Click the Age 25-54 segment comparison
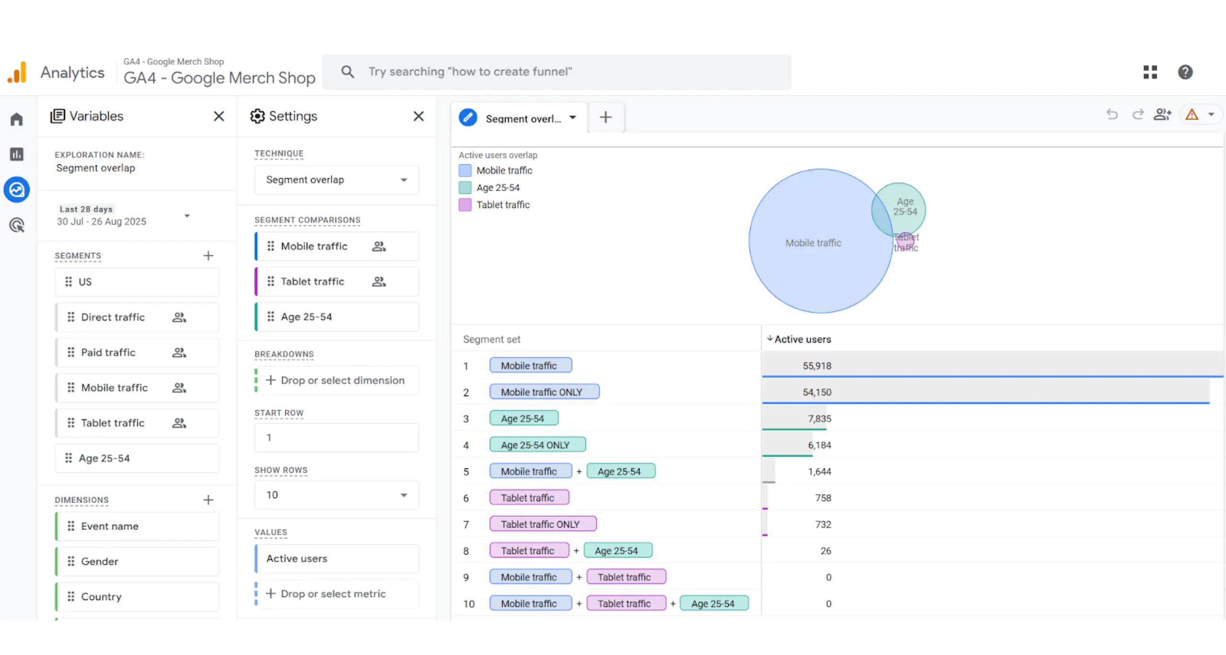1226x655 pixels. [337, 317]
